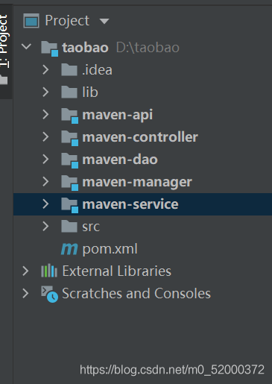Expand the .idea folder chevron
This screenshot has height=384, width=272.
[x=45, y=70]
